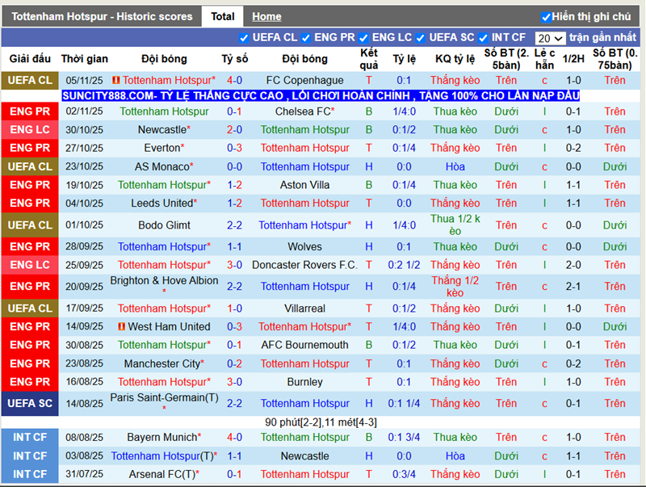Viewport: 646px width, 487px height.
Task: Click the date 17/09/25
Action: coord(85,309)
